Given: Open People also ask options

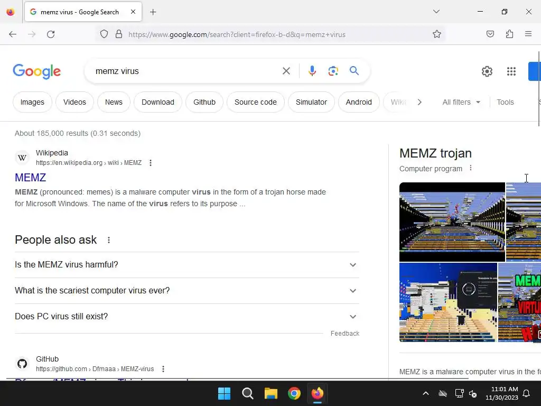Looking at the screenshot, I should tap(109, 240).
